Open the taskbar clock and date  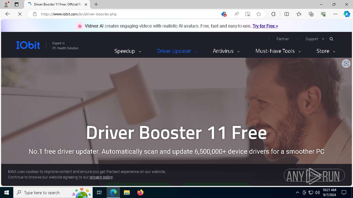click(329, 193)
